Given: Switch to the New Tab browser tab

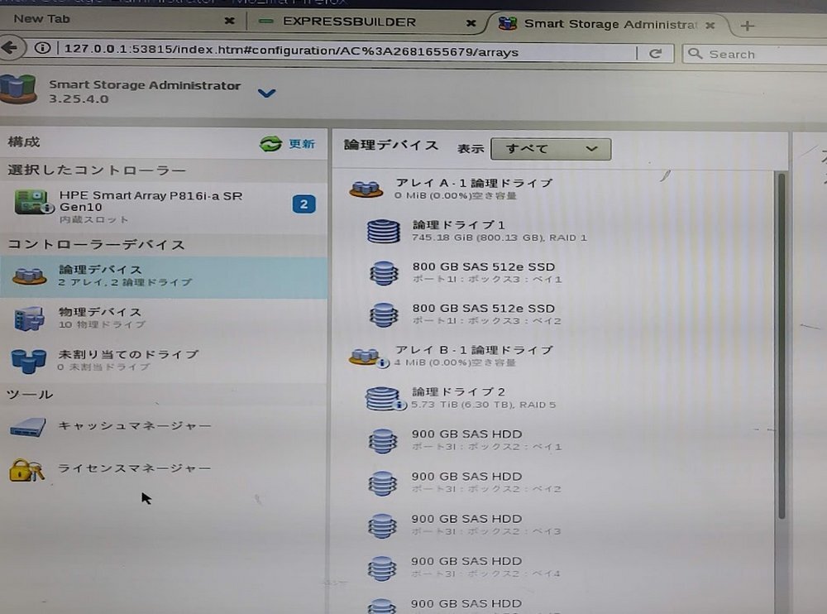Looking at the screenshot, I should click(x=122, y=19).
